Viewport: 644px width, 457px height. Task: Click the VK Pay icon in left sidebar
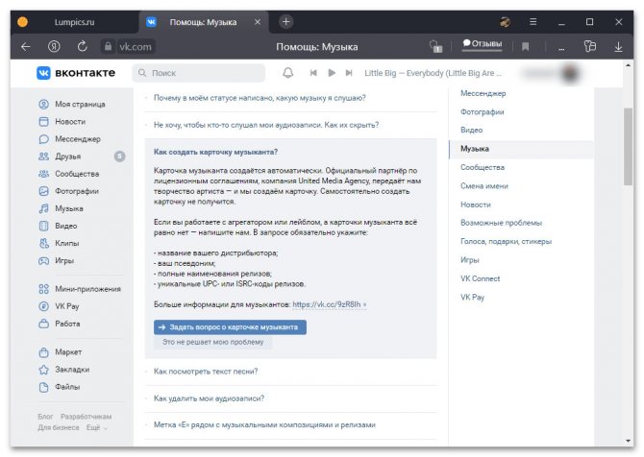[43, 306]
